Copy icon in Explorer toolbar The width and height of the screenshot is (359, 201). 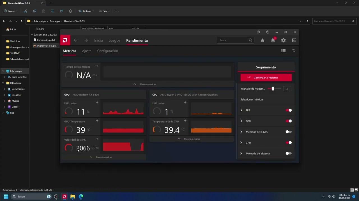34,11
